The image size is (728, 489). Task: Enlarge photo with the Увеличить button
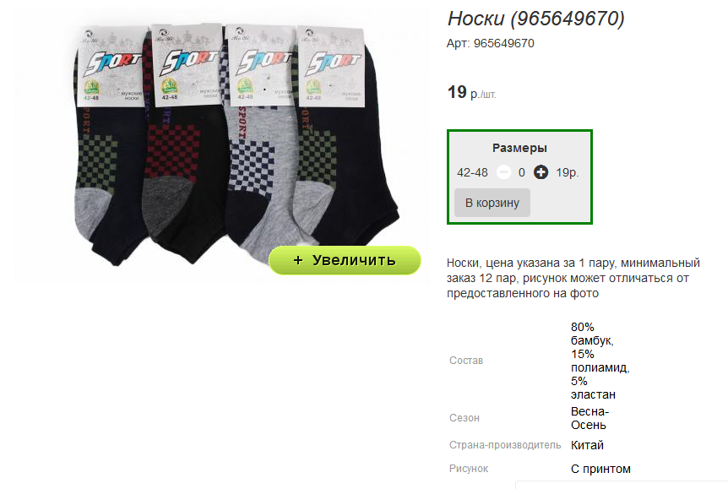point(345,260)
